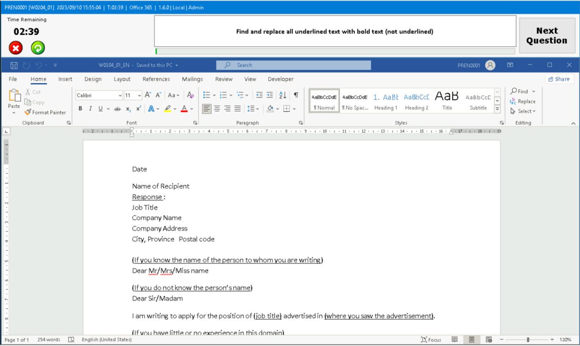
Task: Click the Ribbon Display Options icon
Action: click(510, 65)
